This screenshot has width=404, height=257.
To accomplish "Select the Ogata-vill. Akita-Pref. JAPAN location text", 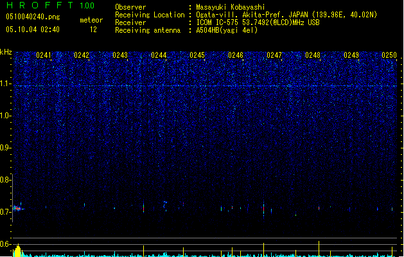I will click(286, 15).
